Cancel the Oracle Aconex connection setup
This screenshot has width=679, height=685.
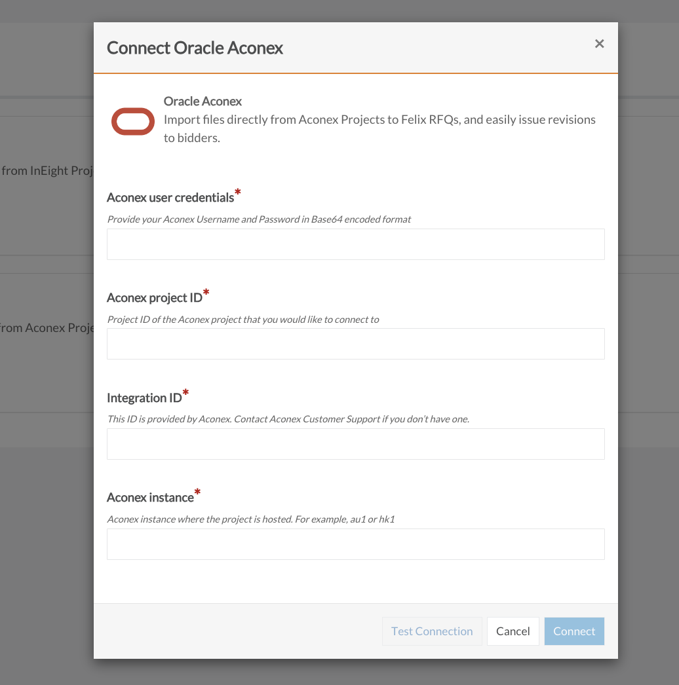(513, 631)
